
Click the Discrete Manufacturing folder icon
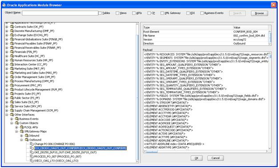(12, 31)
